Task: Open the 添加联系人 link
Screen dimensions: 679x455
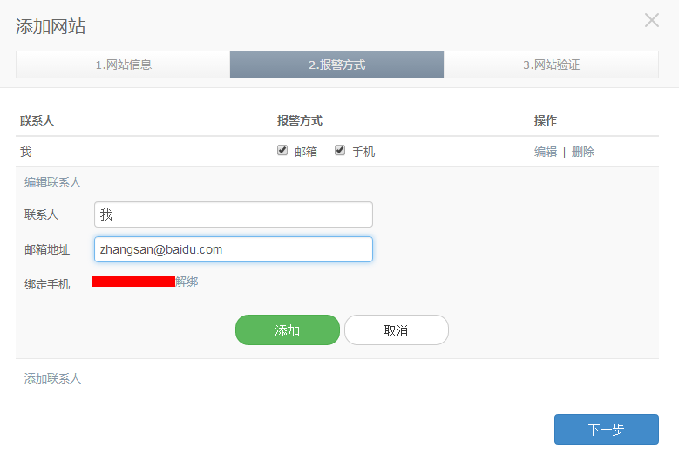Action: point(52,378)
